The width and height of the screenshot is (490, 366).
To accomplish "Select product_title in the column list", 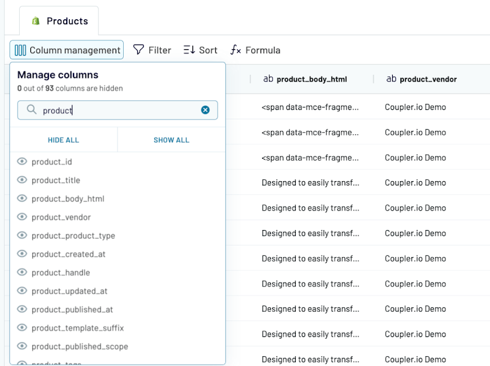I will pos(56,180).
